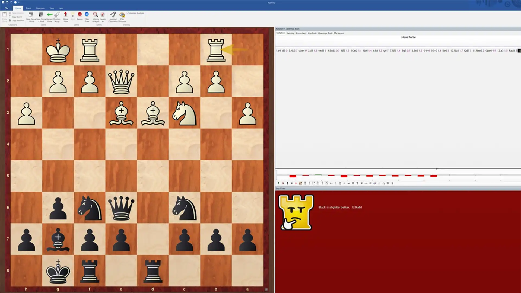The width and height of the screenshot is (521, 293).
Task: Click move 2.Nc3 in notation
Action: pos(292,50)
